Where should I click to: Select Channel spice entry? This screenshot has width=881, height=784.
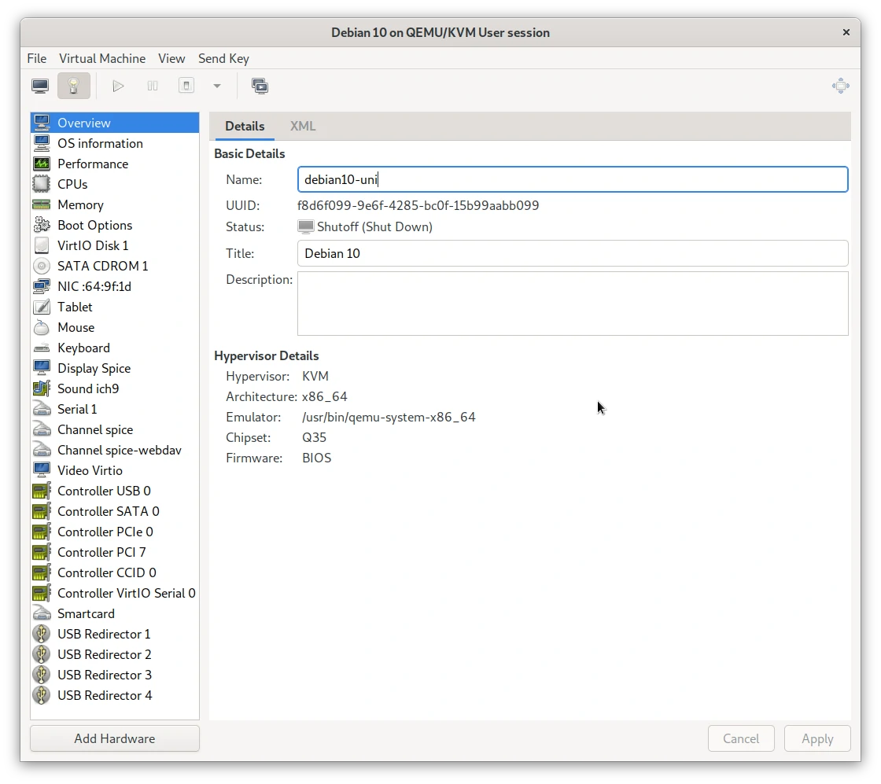(115, 429)
